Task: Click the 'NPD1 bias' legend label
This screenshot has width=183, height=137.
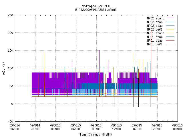Action: [x=155, y=41]
